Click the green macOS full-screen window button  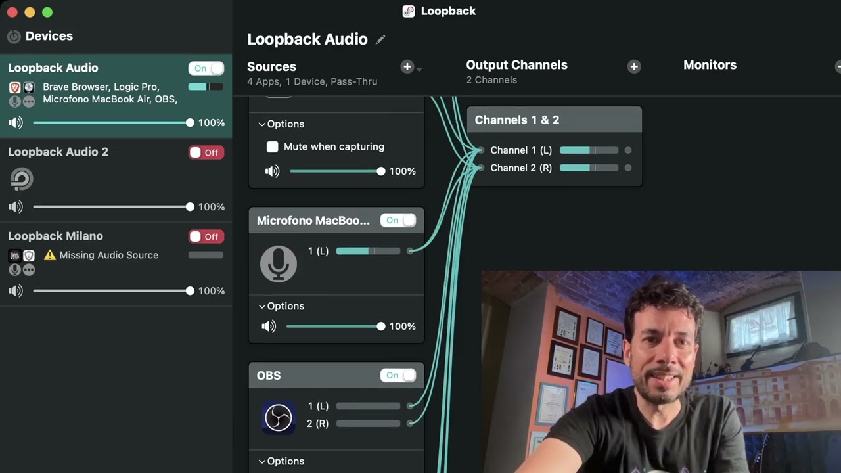[x=47, y=12]
